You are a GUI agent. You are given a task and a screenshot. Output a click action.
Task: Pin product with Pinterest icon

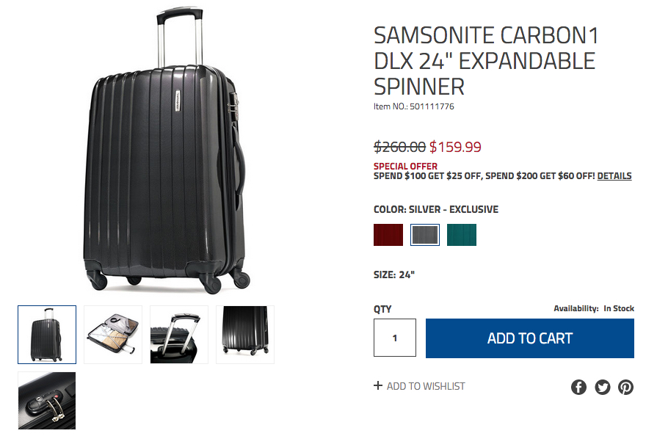click(625, 387)
